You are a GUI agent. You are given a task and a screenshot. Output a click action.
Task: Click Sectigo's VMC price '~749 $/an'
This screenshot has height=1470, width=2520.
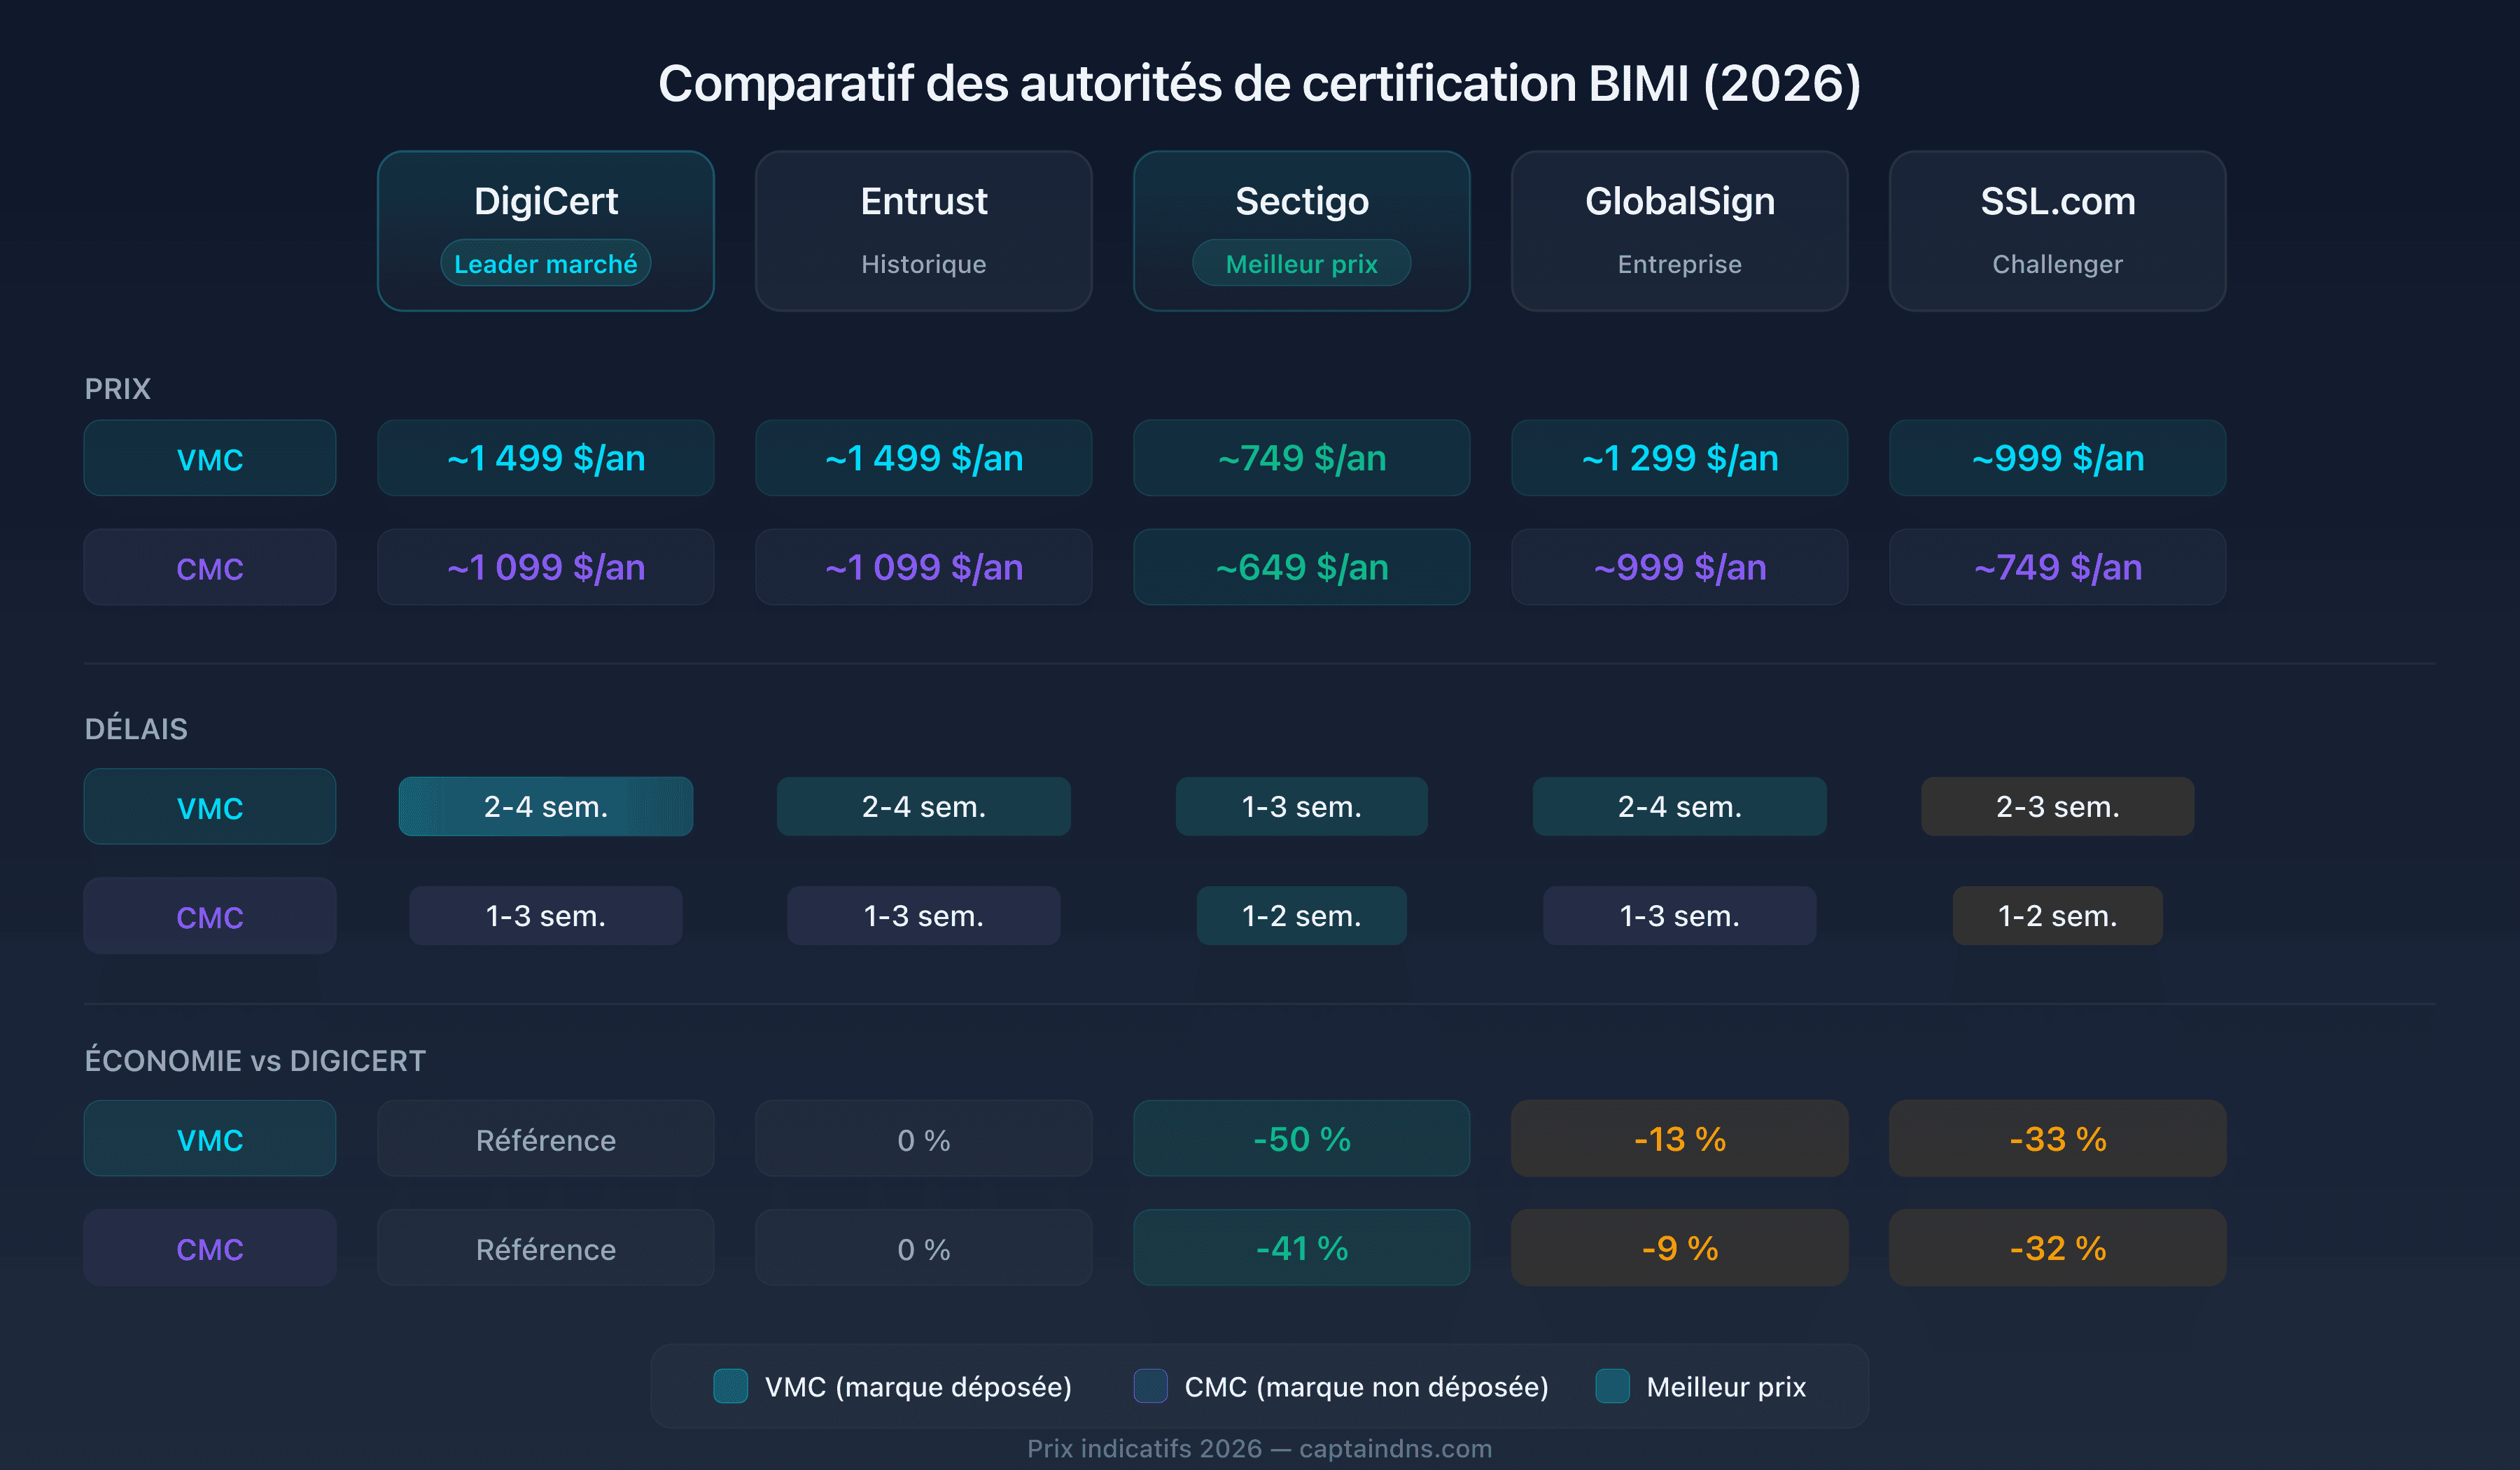[x=1302, y=458]
